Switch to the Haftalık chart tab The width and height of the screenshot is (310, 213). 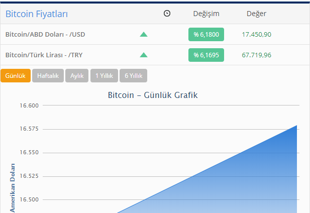48,76
